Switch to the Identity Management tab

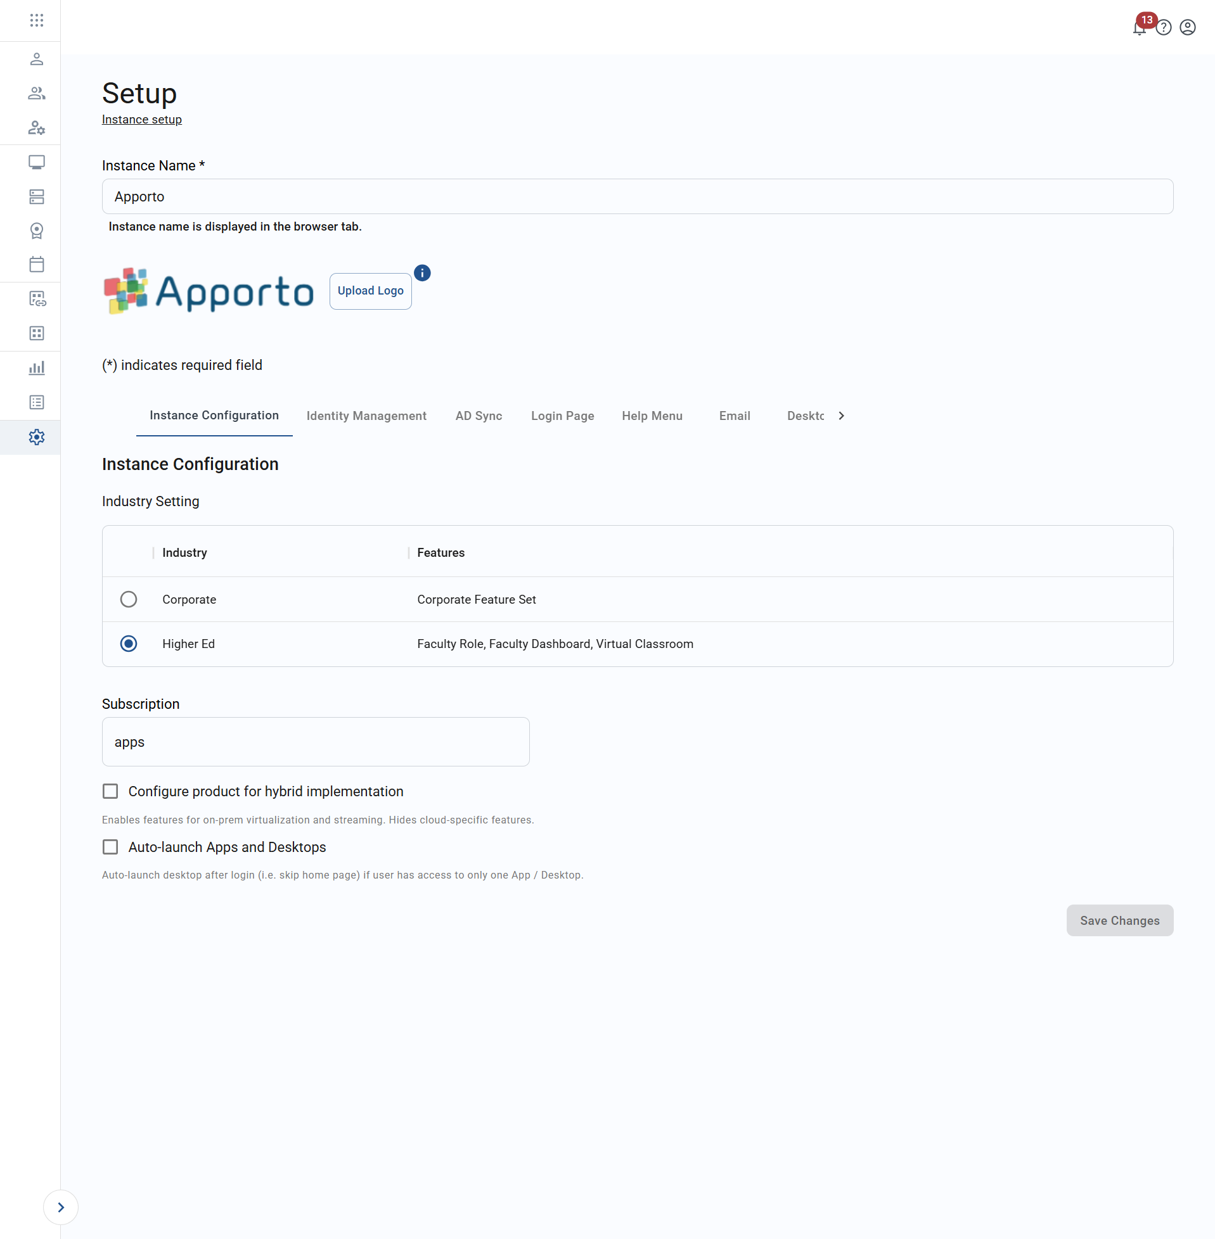366,415
